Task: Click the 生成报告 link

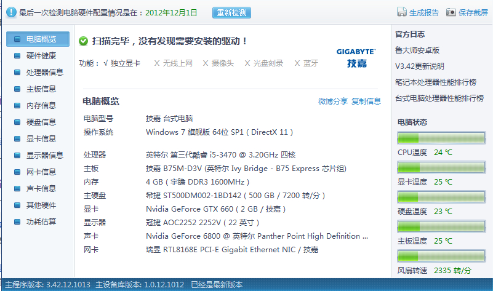Action: coord(424,12)
